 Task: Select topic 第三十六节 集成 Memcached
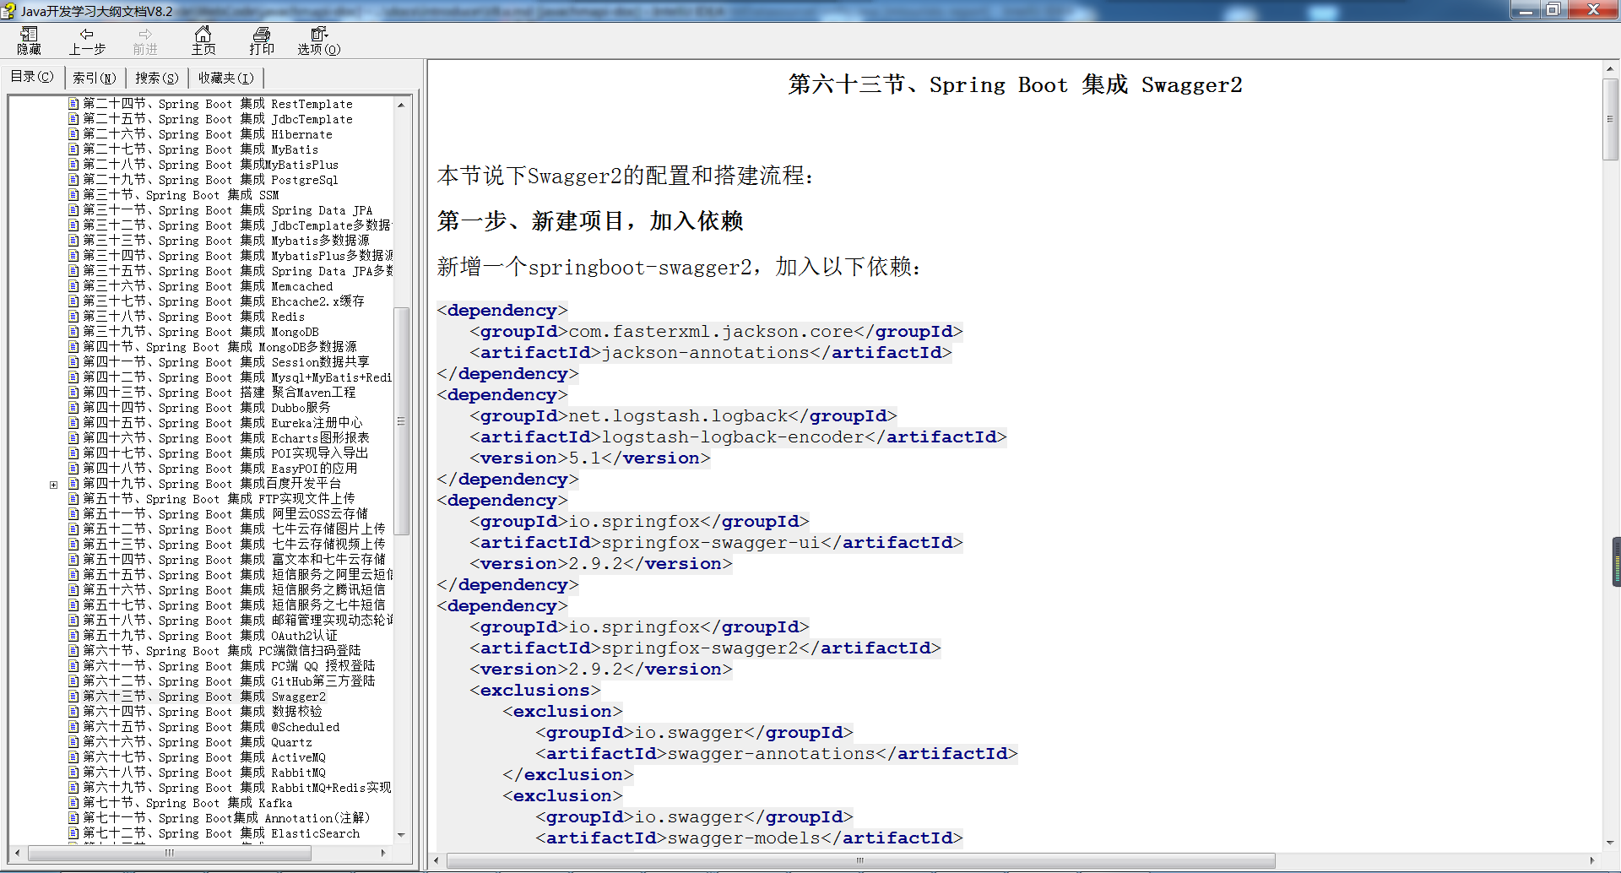click(x=208, y=286)
